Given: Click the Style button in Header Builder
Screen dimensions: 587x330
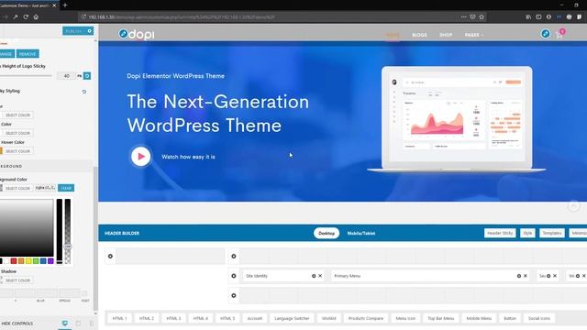Looking at the screenshot, I should [x=527, y=233].
